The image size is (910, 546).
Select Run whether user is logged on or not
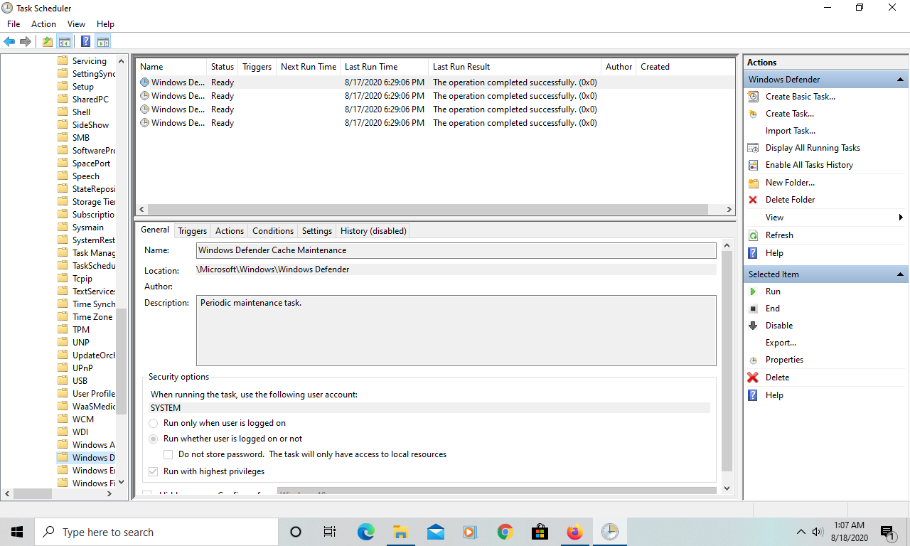click(x=154, y=439)
